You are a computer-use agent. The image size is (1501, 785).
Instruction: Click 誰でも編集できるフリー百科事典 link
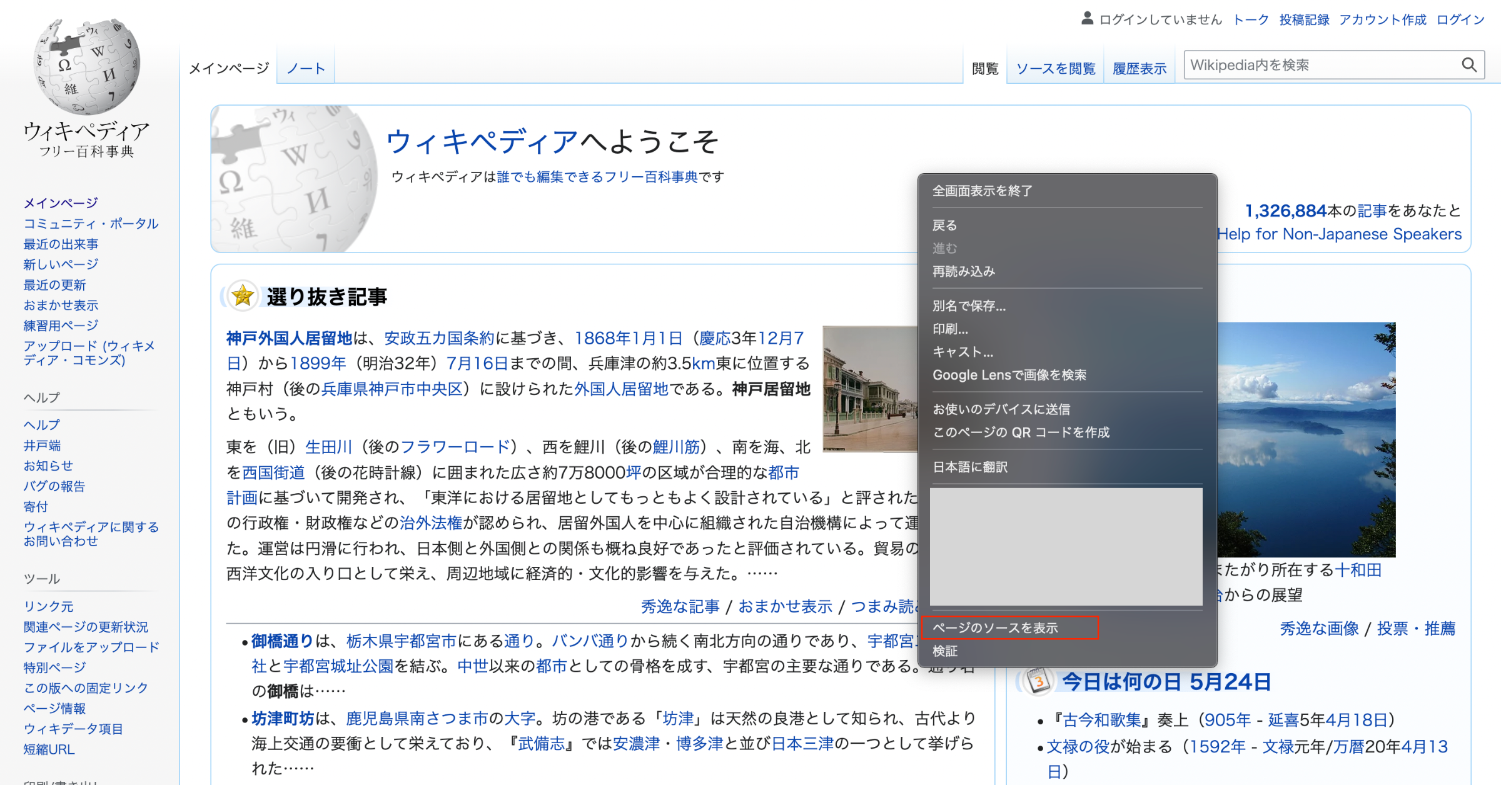point(597,177)
